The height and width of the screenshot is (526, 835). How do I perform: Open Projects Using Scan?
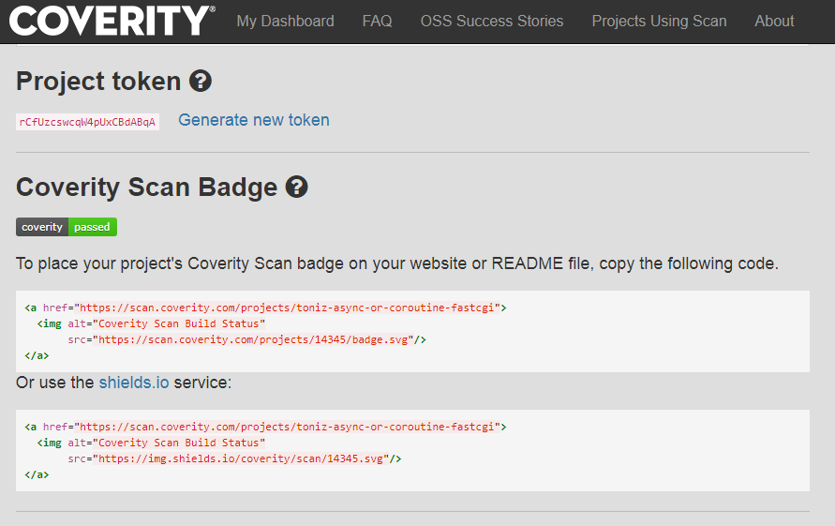(x=659, y=21)
